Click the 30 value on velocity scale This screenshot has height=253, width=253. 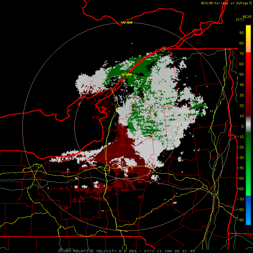241,95
